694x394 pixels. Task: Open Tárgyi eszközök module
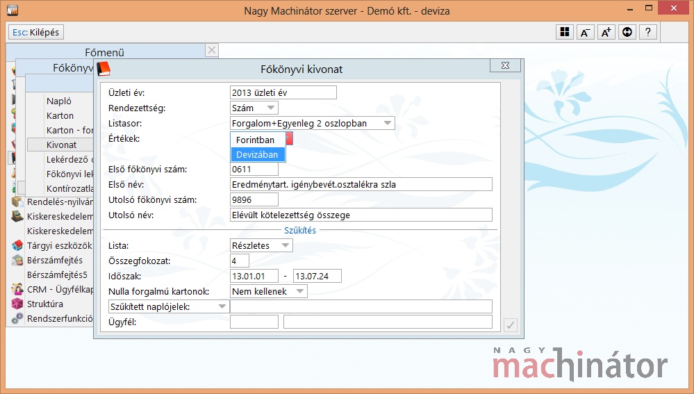pyautogui.click(x=60, y=245)
